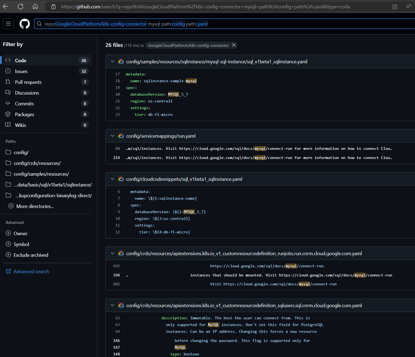
Task: Reload the page with the refresh icon
Action: 20,6
